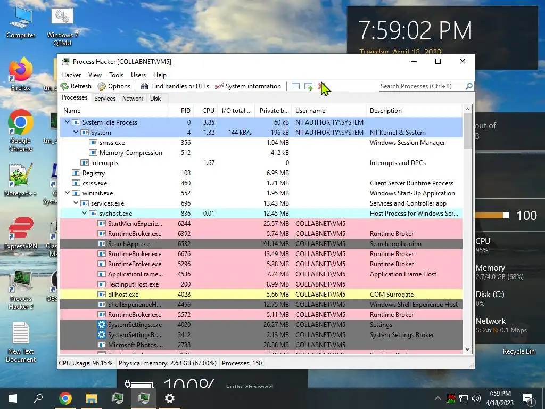The width and height of the screenshot is (545, 409).
Task: Open the Hacker menu
Action: [71, 75]
